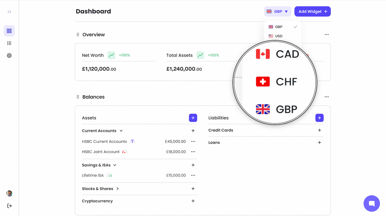386x216 pixels.
Task: Add a new asset with the plus button
Action: tap(193, 118)
